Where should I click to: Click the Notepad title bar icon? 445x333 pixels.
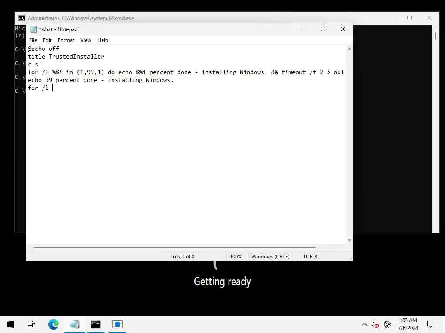[x=33, y=29]
